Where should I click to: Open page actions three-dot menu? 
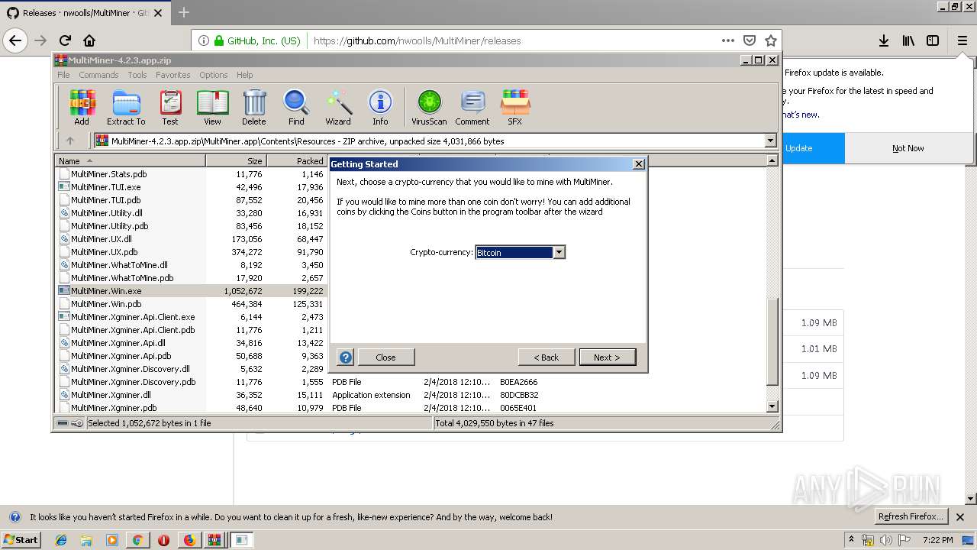click(727, 40)
